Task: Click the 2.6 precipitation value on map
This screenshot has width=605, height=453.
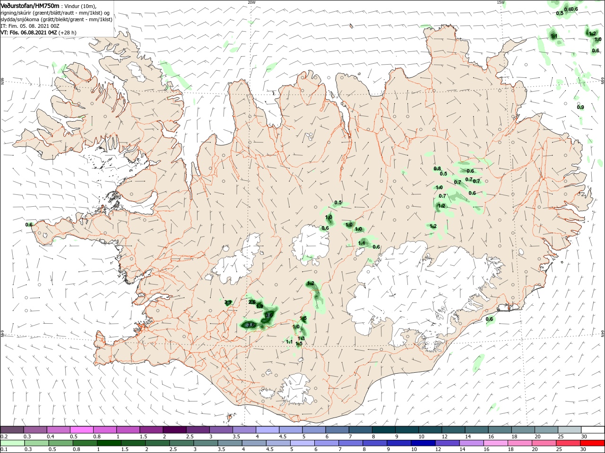Action: [252, 302]
